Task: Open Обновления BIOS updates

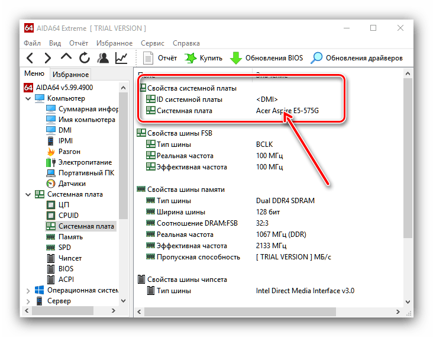Action: click(x=266, y=58)
